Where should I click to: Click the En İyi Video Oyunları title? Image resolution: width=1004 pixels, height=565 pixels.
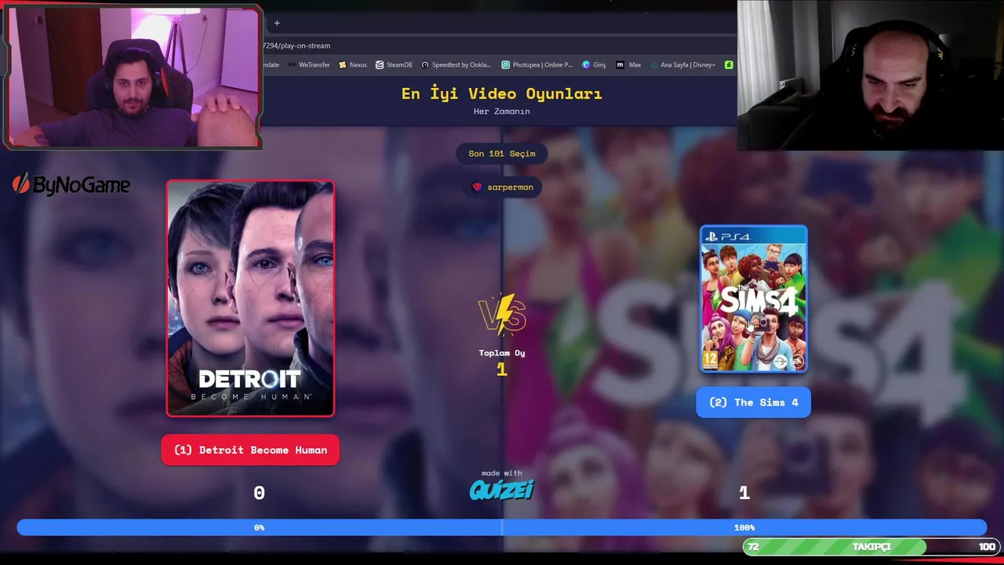pyautogui.click(x=502, y=93)
